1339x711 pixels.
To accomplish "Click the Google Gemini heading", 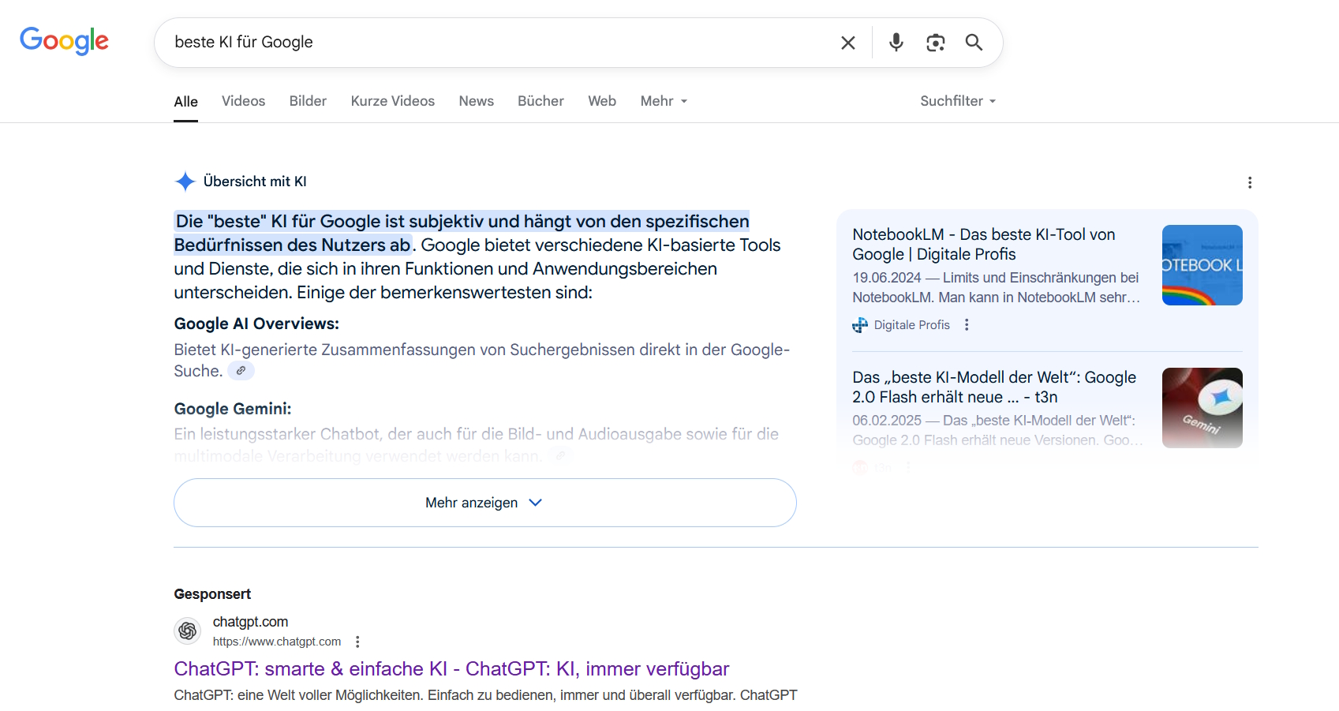I will pos(233,409).
